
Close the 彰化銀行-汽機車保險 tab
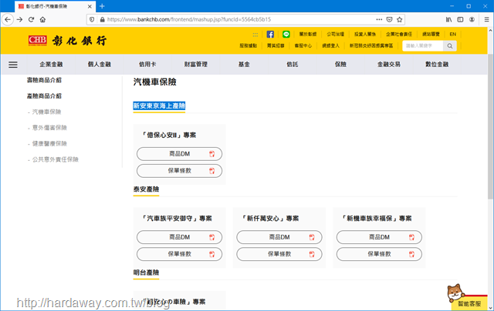click(x=90, y=6)
